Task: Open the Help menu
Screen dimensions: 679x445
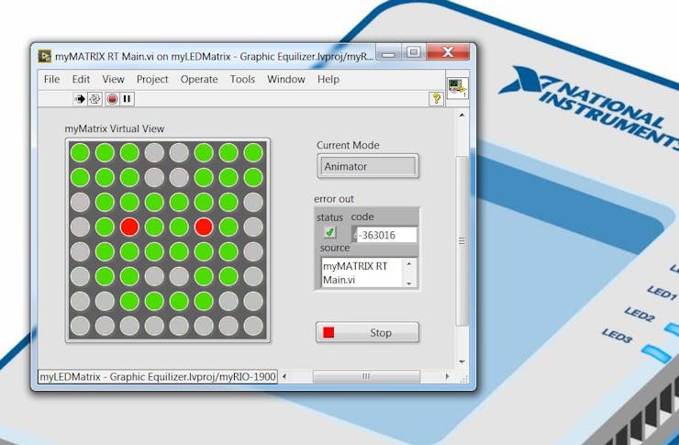Action: [x=328, y=80]
